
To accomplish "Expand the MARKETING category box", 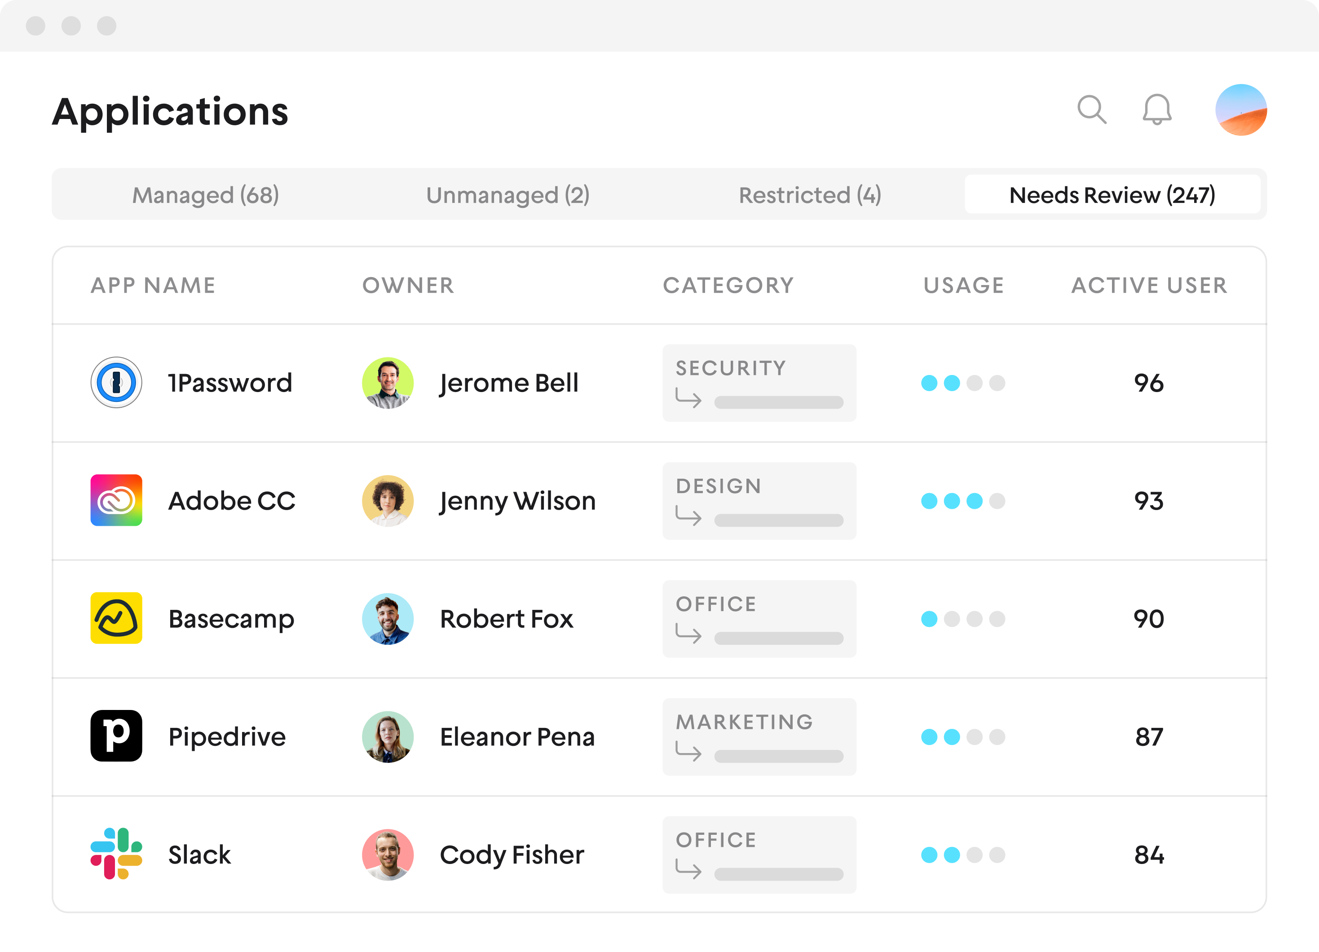I will 759,737.
